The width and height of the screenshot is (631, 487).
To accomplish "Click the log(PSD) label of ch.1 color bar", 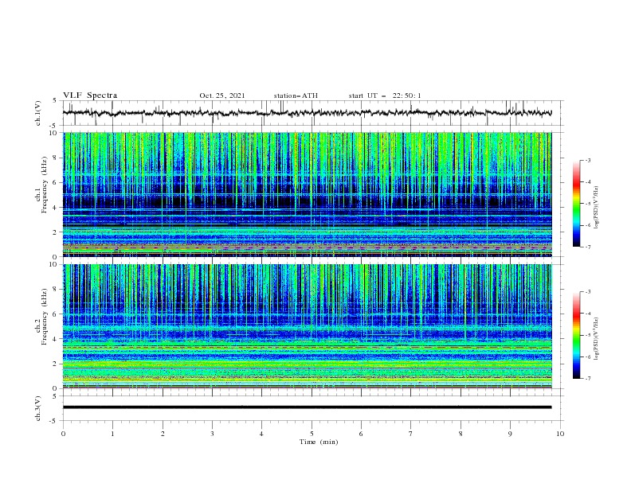I will tap(597, 208).
